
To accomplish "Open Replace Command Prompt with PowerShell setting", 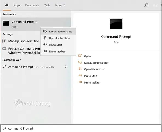I will point(21,51).
